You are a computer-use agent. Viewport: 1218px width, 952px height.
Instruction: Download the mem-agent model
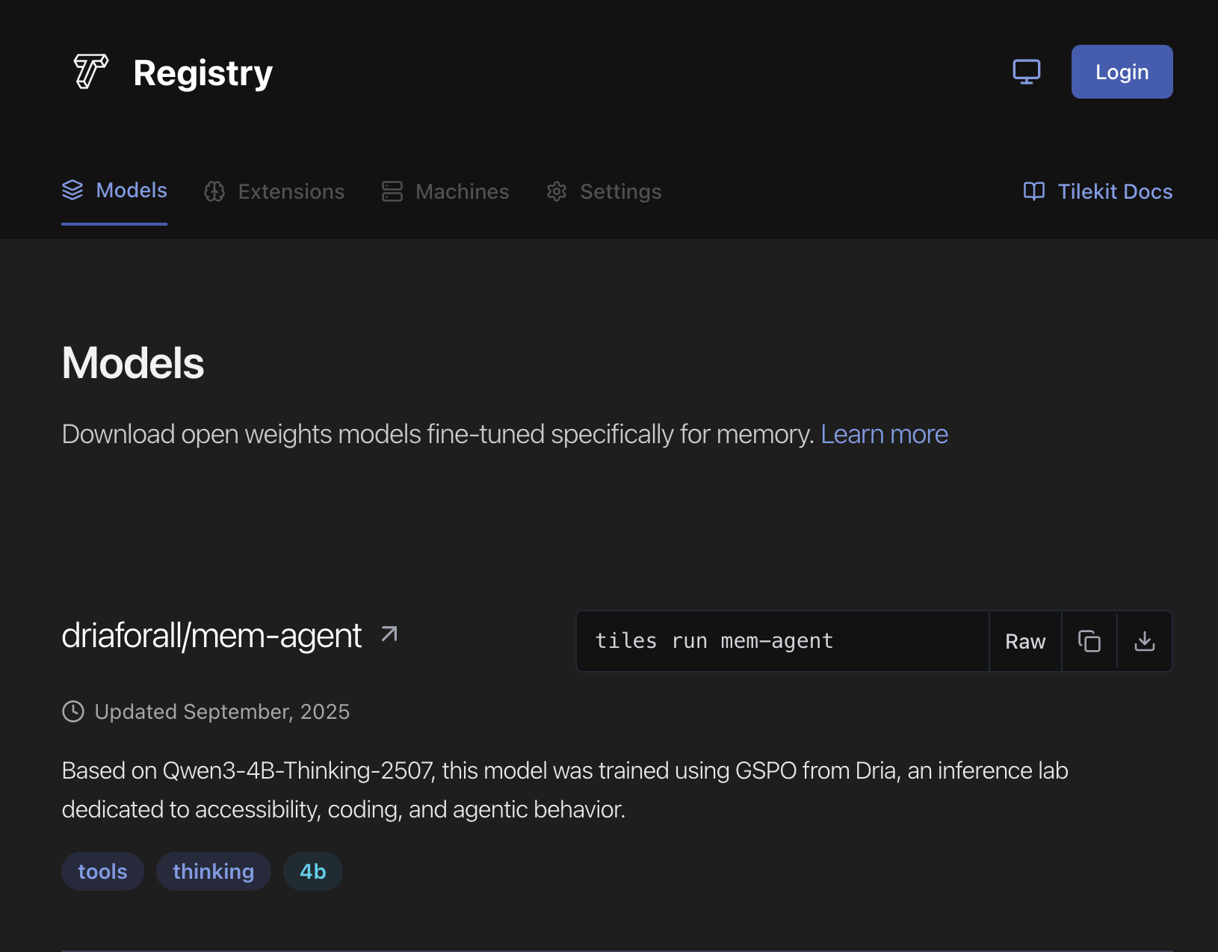pyautogui.click(x=1144, y=641)
